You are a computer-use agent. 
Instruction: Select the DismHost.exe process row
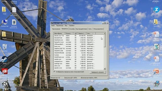tap(79, 40)
